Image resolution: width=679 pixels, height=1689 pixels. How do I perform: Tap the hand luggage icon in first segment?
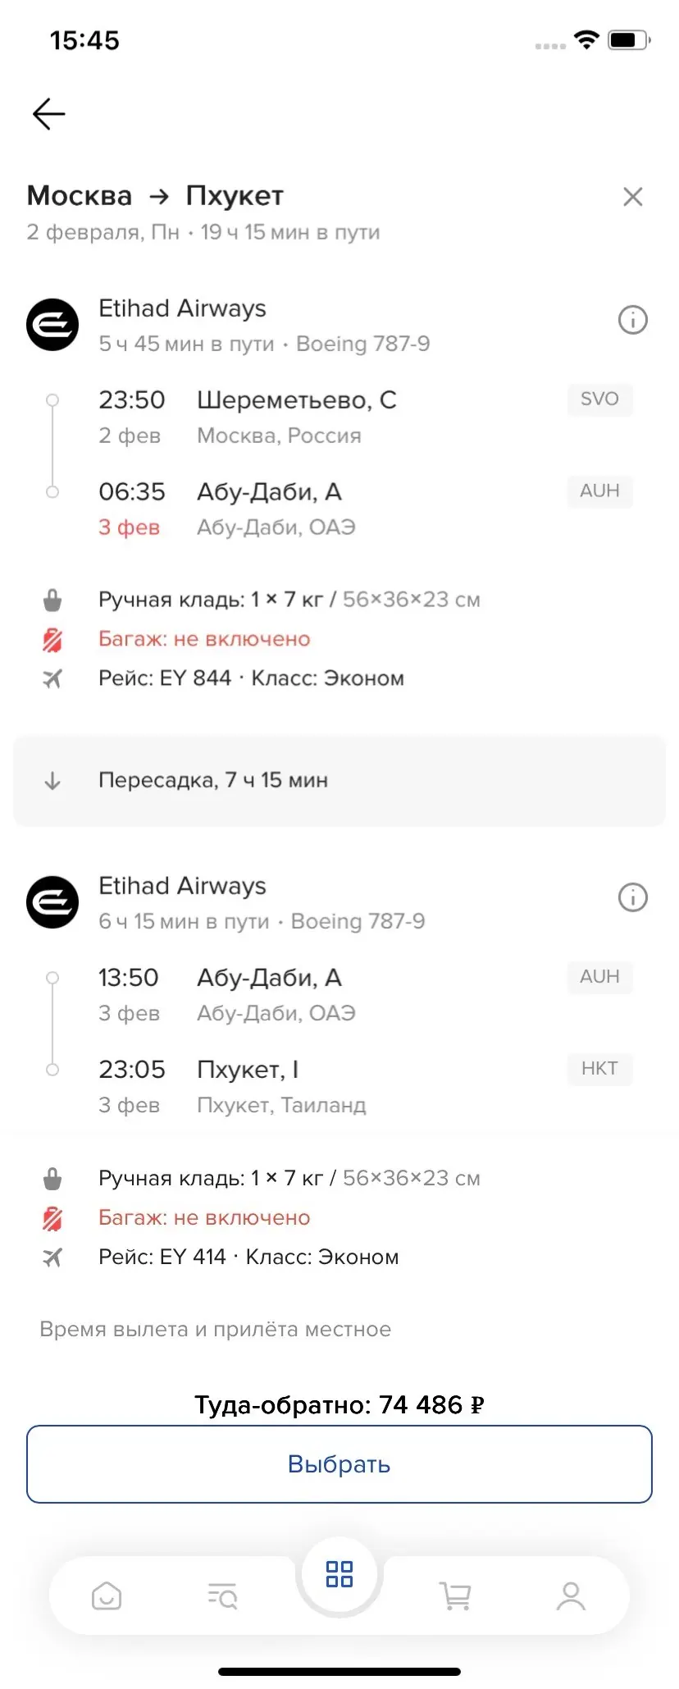click(x=52, y=600)
